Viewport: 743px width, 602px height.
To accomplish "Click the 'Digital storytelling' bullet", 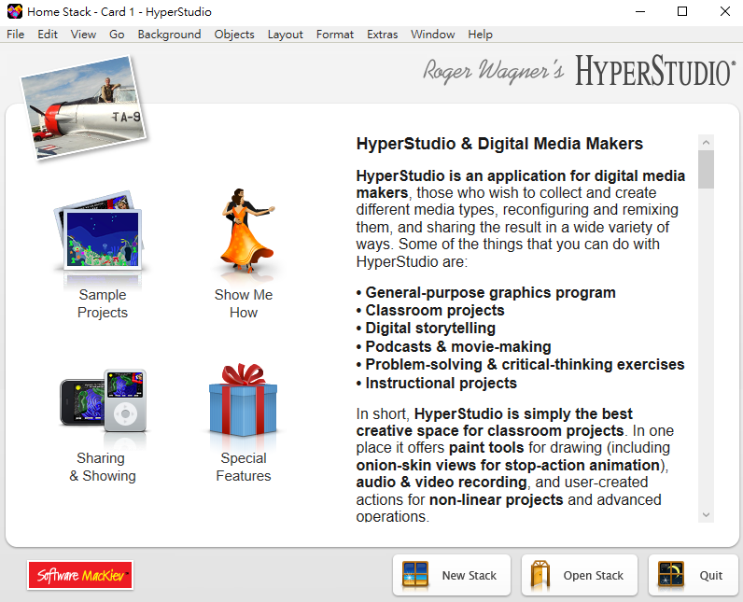I will (426, 329).
